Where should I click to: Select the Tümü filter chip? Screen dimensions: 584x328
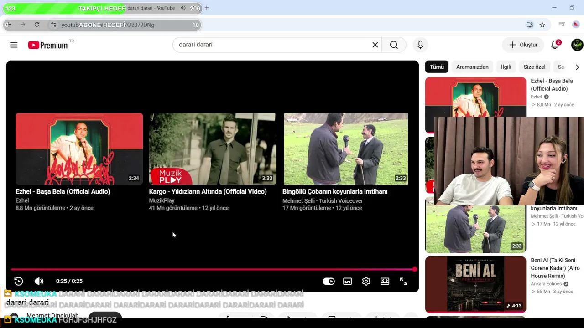pyautogui.click(x=437, y=67)
